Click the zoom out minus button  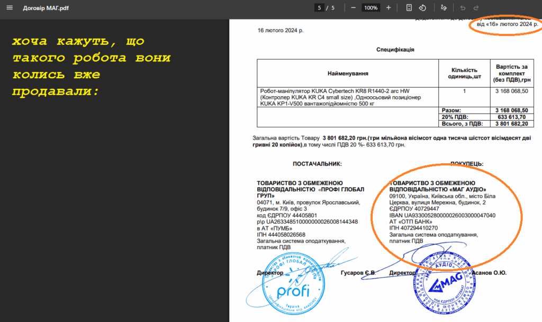click(353, 8)
